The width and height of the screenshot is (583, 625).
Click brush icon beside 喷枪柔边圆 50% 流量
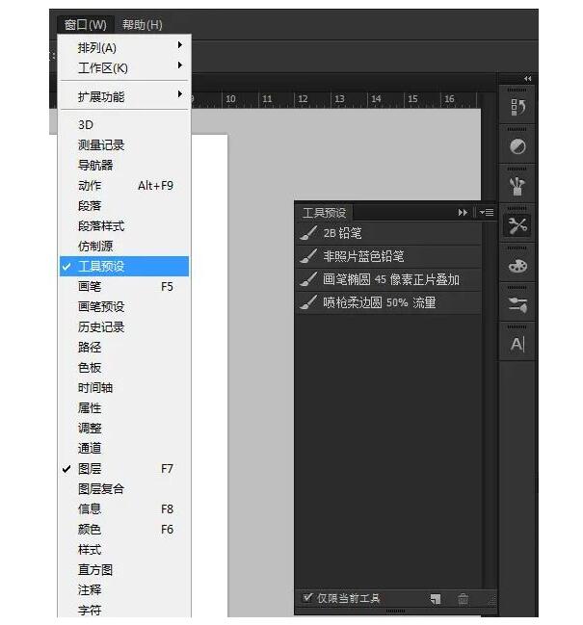308,302
